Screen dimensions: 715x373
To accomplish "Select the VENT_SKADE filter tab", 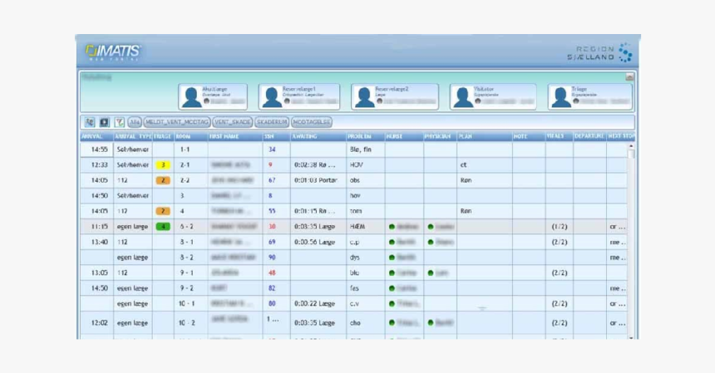I will 233,122.
